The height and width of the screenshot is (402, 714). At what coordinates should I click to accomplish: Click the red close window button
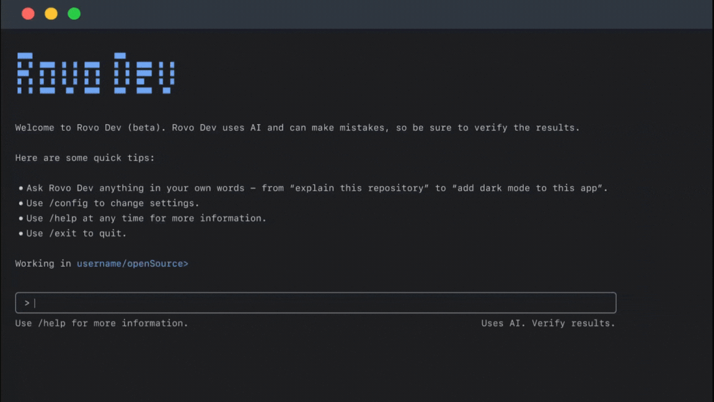28,14
